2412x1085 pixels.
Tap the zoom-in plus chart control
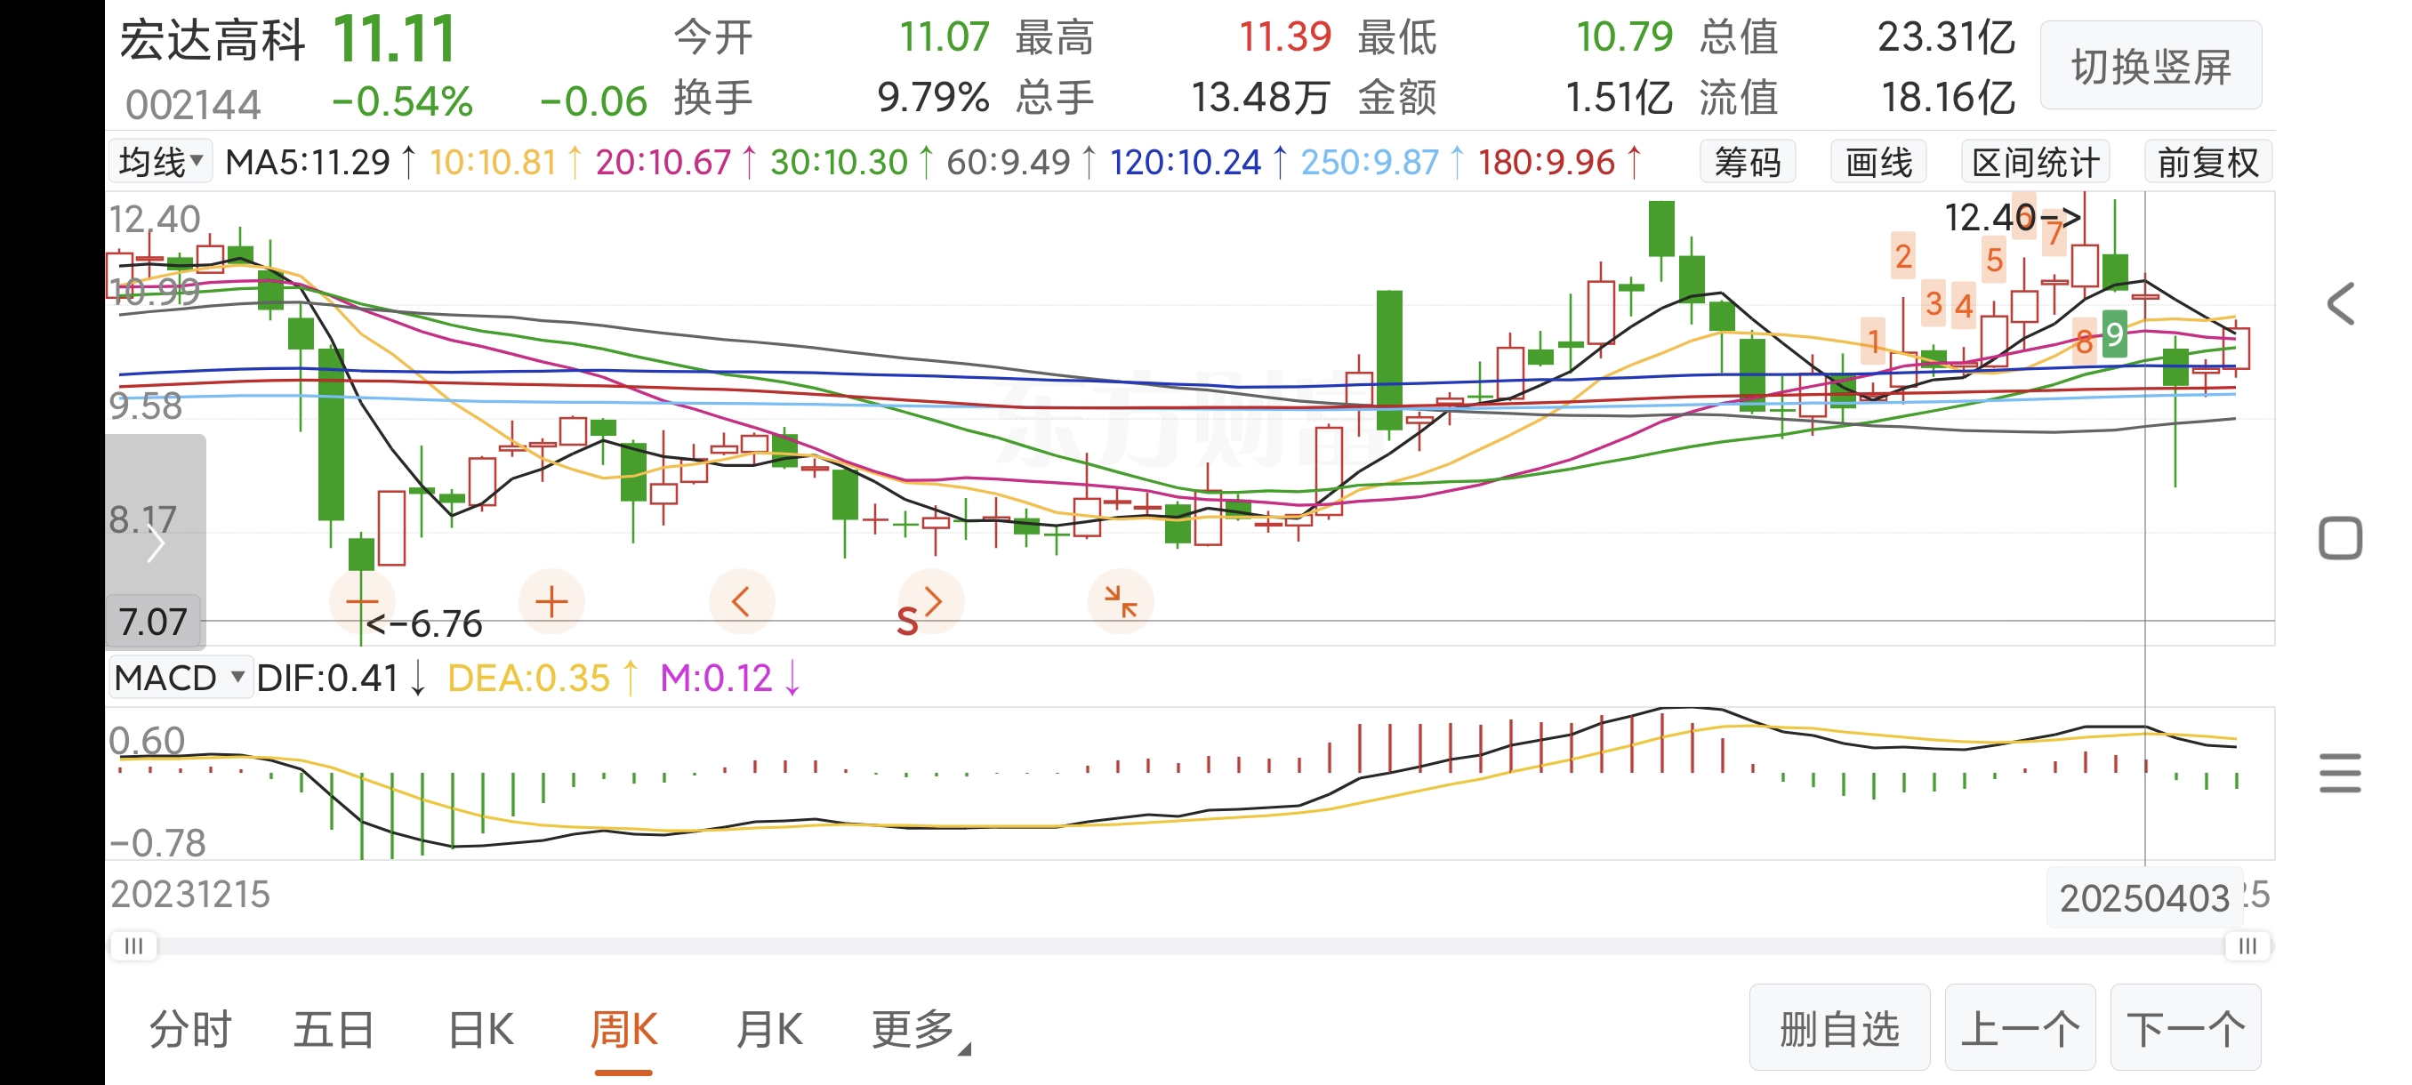pyautogui.click(x=551, y=601)
